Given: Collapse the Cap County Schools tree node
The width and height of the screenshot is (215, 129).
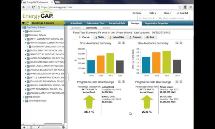Looking at the screenshot, I should pos(22,27).
